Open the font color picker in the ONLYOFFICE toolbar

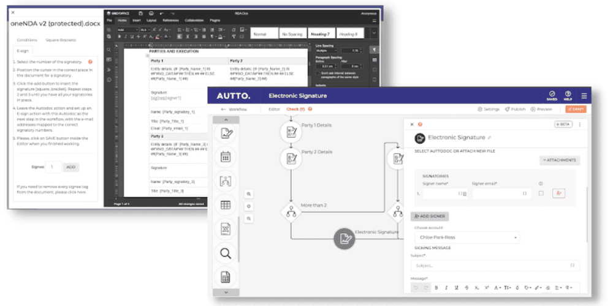pyautogui.click(x=167, y=37)
